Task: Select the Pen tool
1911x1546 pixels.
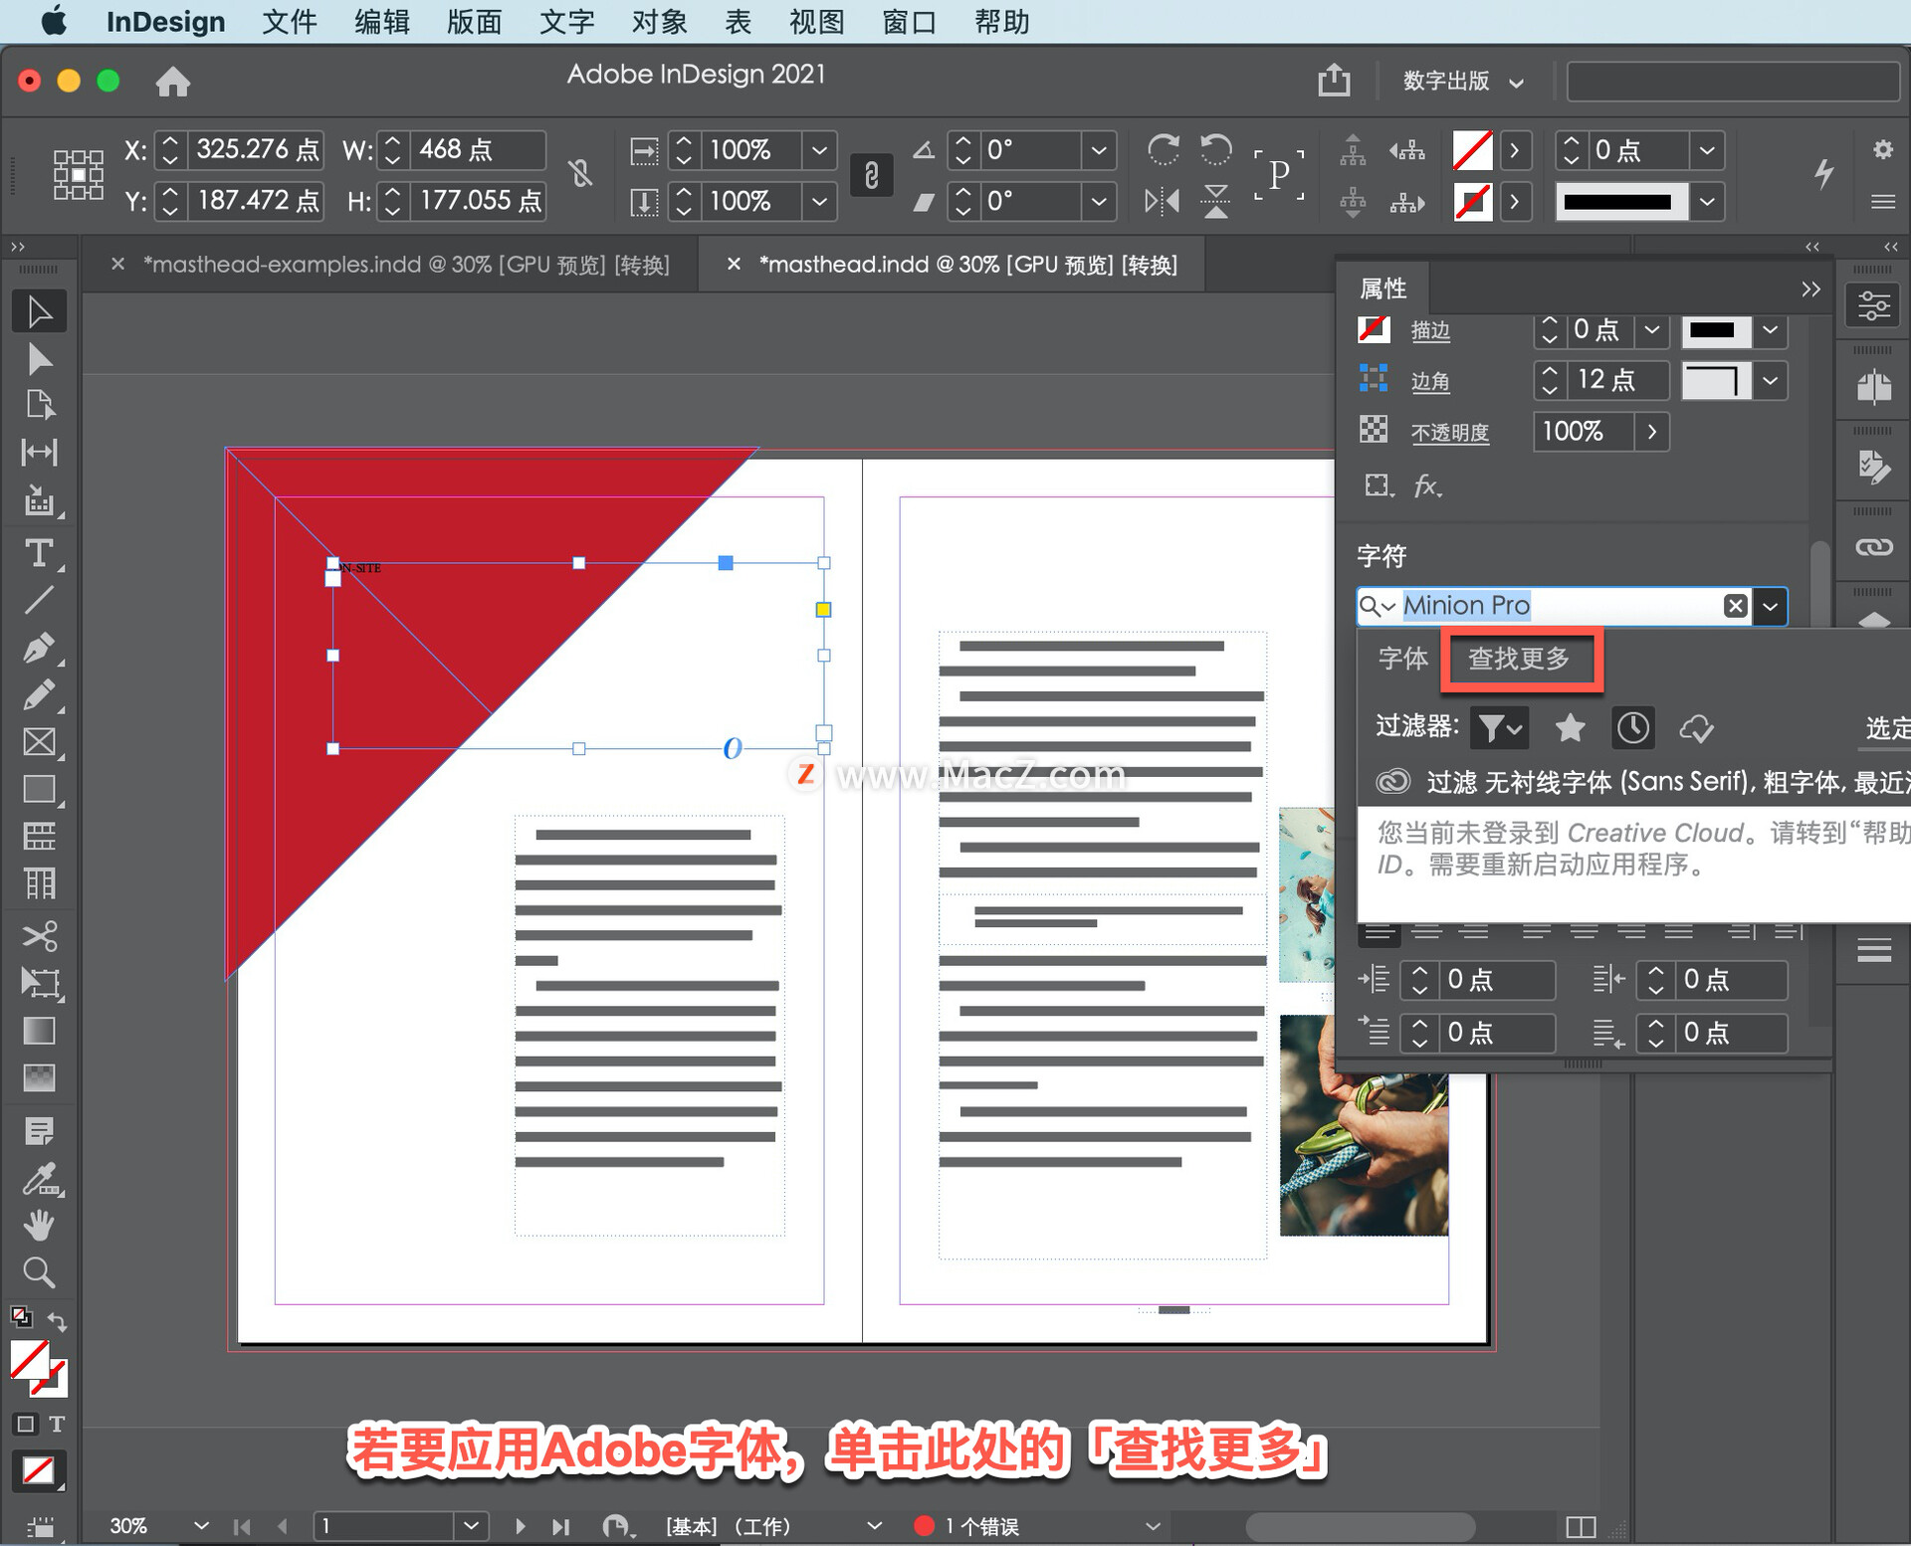Action: point(39,648)
